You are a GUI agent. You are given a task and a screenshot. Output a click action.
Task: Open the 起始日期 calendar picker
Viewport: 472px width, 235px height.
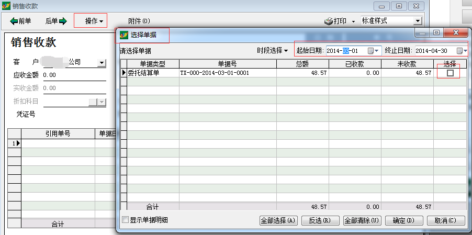tap(373, 51)
